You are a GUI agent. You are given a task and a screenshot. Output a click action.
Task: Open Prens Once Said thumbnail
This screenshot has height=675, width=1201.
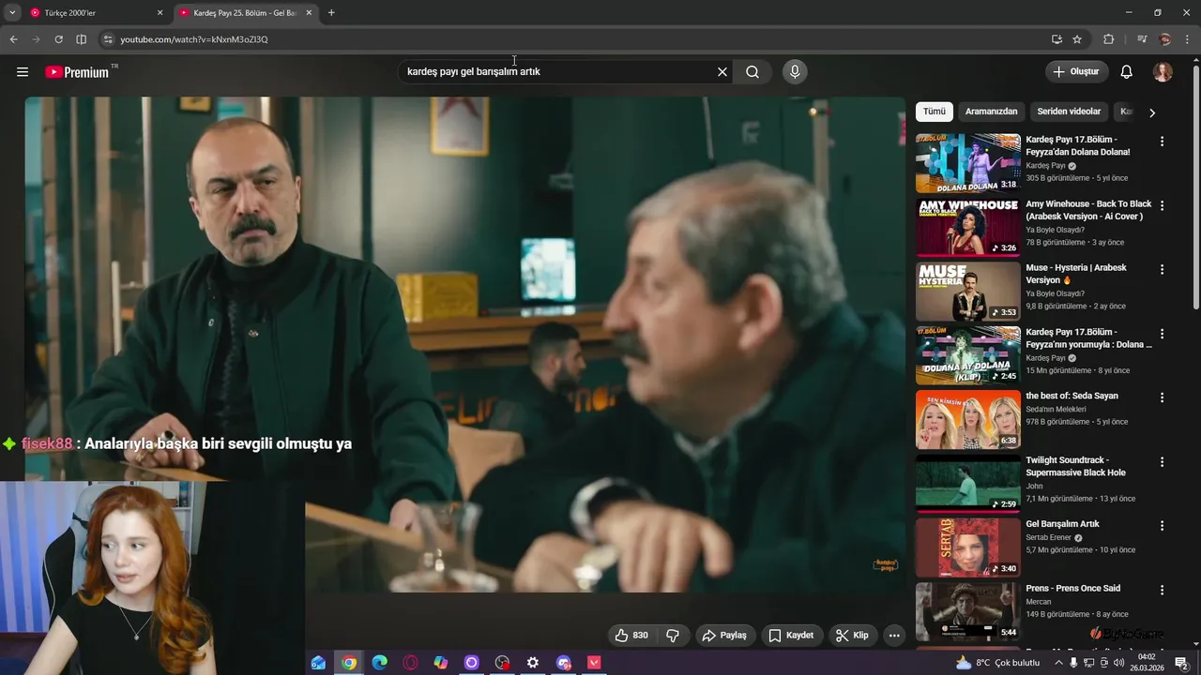(x=967, y=611)
